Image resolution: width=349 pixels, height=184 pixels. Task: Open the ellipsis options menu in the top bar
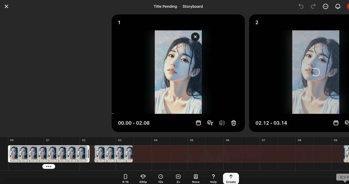click(325, 6)
